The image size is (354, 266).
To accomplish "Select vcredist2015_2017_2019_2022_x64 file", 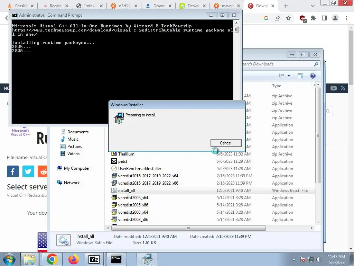I will pos(212,176).
